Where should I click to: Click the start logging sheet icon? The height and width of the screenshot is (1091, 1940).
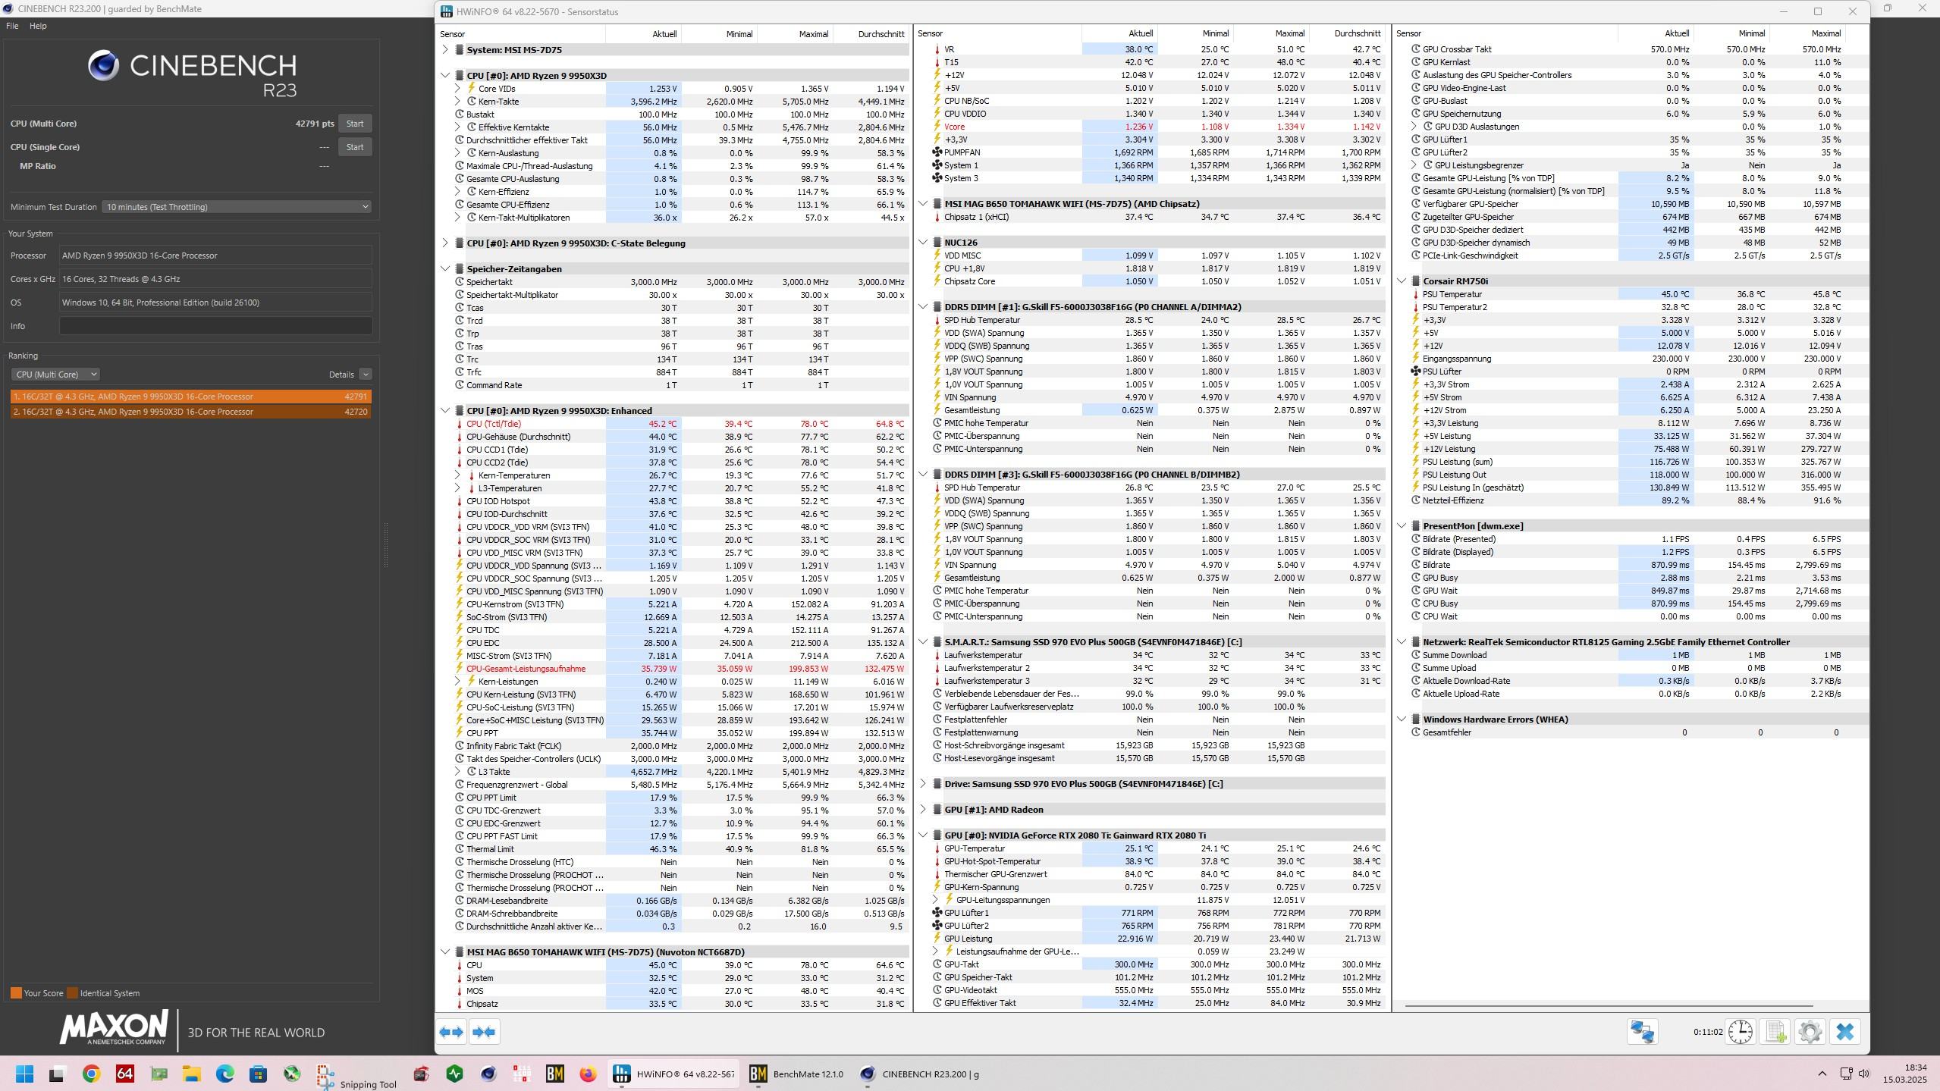1775,1032
